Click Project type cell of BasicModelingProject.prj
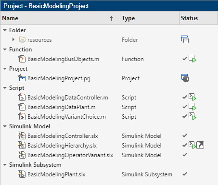Image resolution: width=218 pixels, height=185 pixels. click(130, 78)
